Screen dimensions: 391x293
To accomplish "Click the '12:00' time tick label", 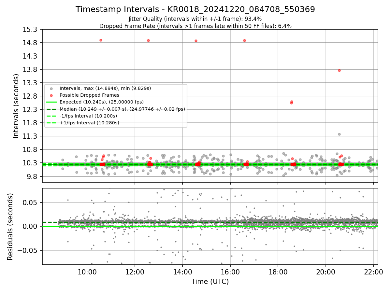I will [x=135, y=272].
